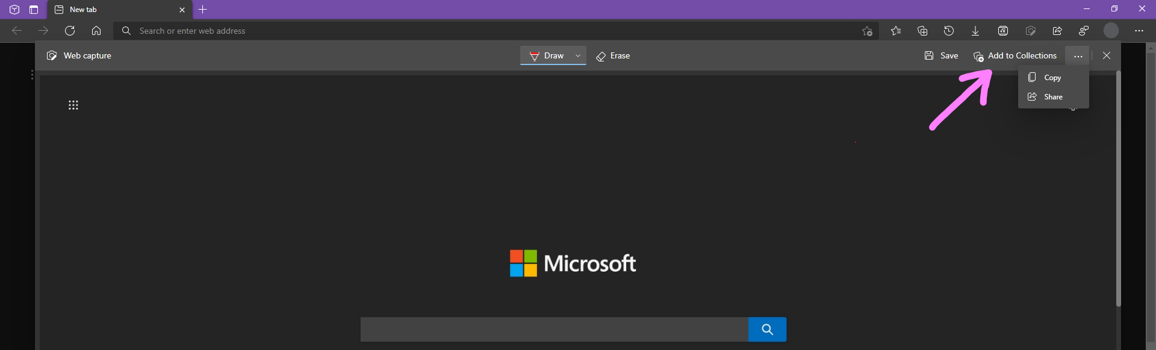Select the New tab tab
This screenshot has width=1156, height=350.
click(119, 10)
